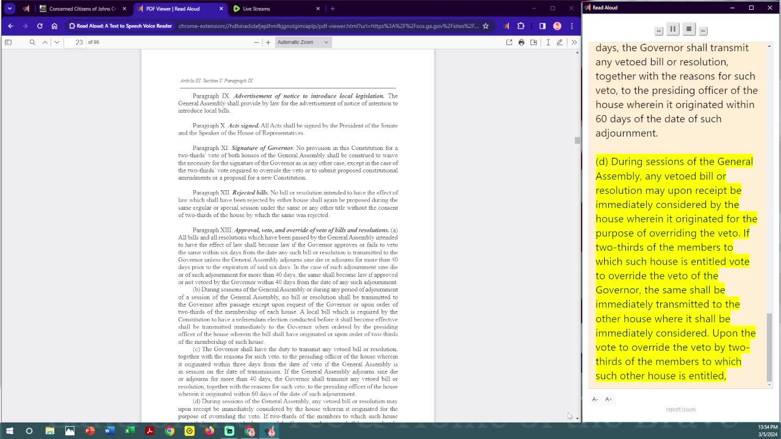Open the PDF viewer tools menu chevrons
Image resolution: width=781 pixels, height=439 pixels.
click(x=574, y=42)
